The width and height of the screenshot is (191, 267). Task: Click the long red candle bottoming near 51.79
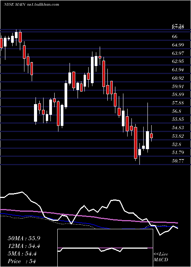(136, 143)
